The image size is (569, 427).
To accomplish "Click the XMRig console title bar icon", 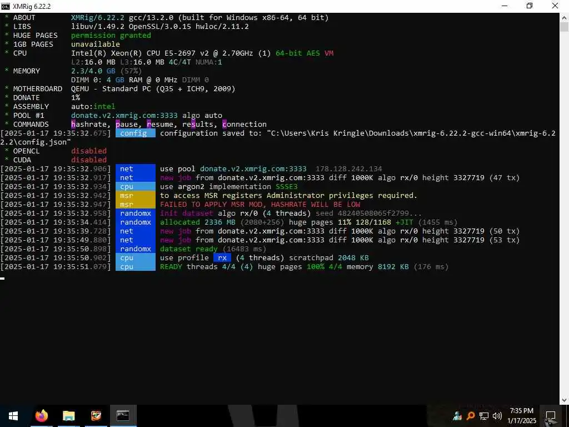I will [6, 6].
